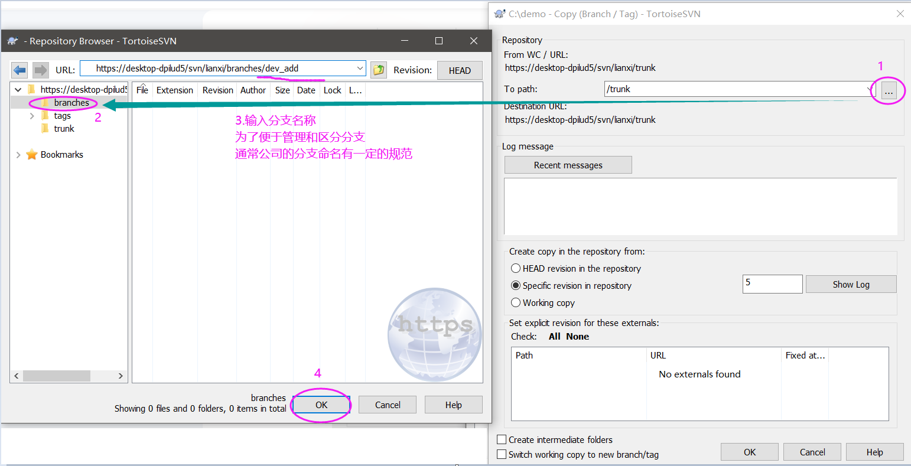Viewport: 911px width, 466px height.
Task: Sort by the Date column header
Action: pos(306,90)
